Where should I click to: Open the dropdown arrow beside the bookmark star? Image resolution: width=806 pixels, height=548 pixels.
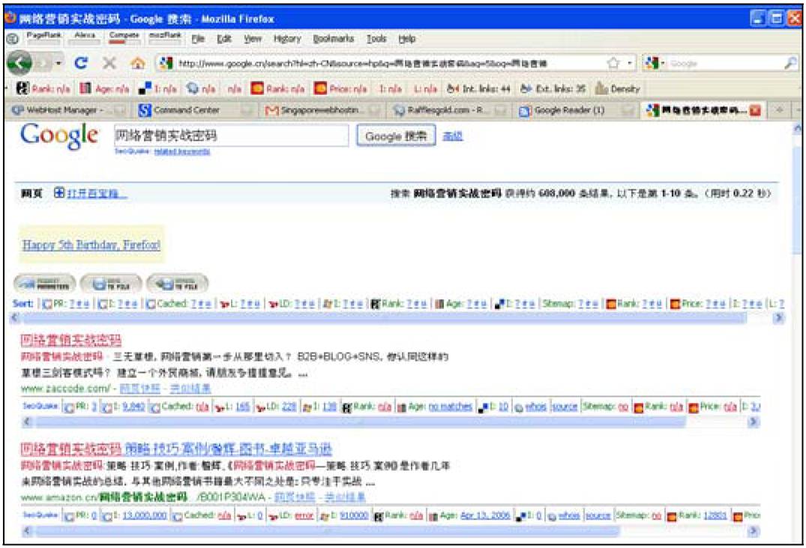(x=631, y=63)
